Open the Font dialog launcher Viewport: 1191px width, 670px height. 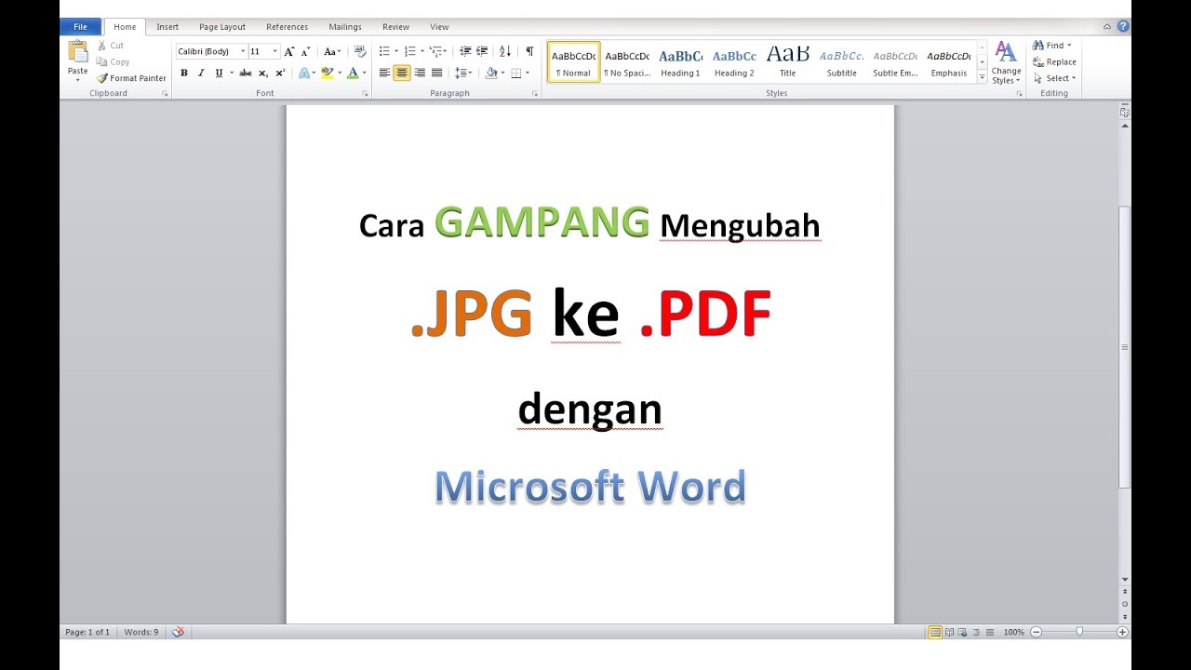[x=366, y=94]
